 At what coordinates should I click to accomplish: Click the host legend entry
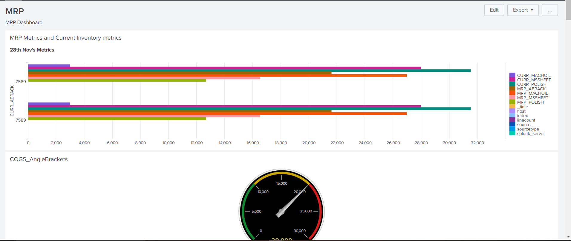(521, 111)
